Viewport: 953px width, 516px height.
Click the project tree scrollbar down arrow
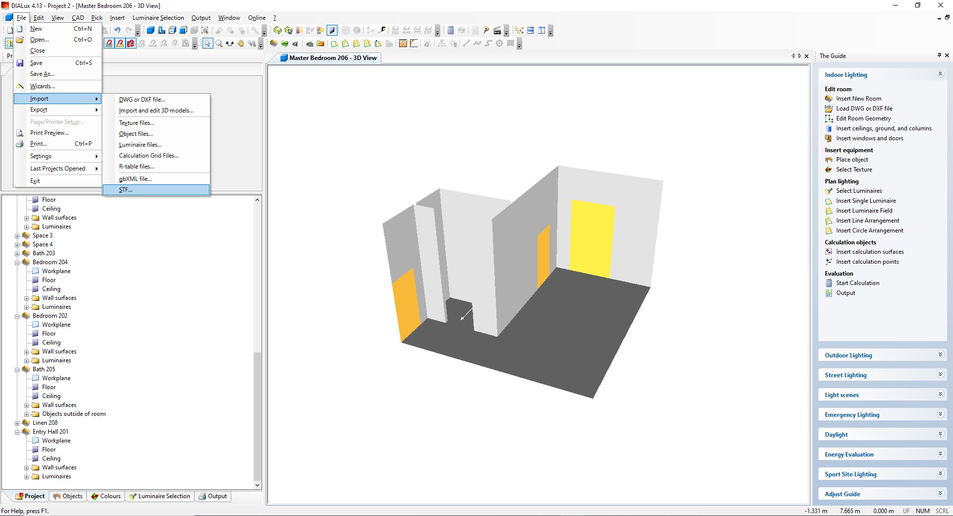click(x=257, y=485)
